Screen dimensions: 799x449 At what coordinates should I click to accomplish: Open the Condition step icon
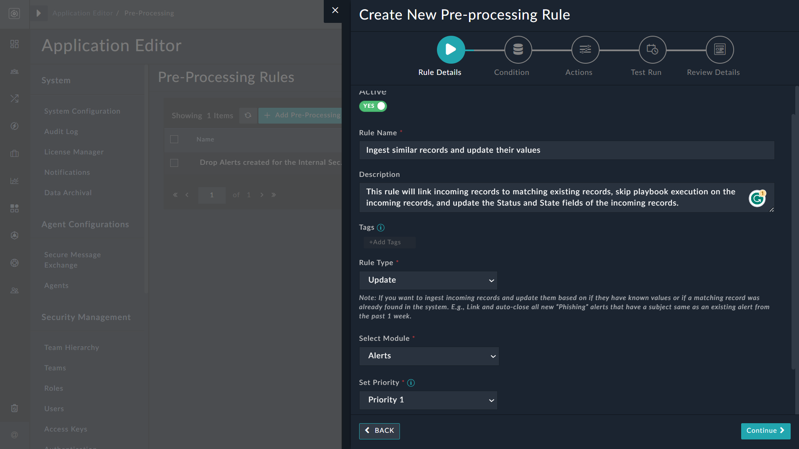(x=517, y=49)
